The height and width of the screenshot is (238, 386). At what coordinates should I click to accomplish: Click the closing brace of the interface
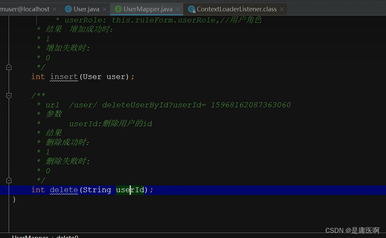point(14,199)
